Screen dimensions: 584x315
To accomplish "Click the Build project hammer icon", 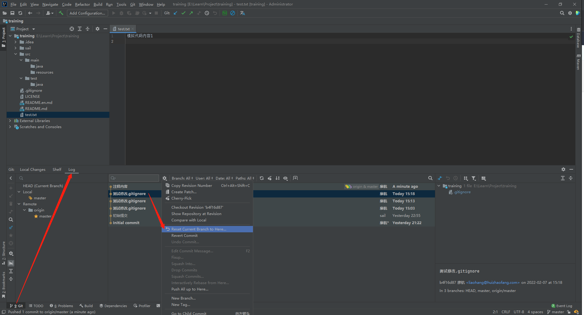I will click(61, 13).
